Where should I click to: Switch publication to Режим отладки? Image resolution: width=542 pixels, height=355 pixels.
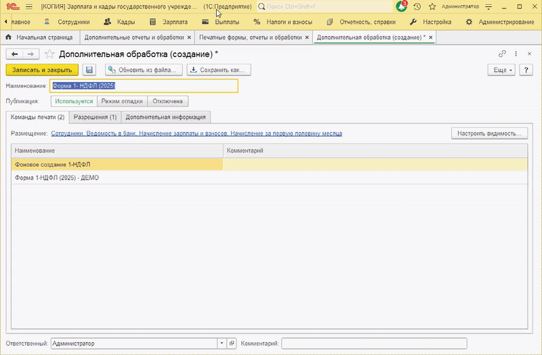click(x=122, y=101)
